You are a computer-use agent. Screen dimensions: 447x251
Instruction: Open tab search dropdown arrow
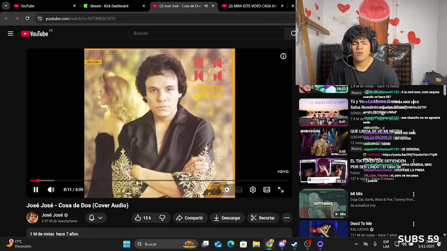click(x=6, y=6)
